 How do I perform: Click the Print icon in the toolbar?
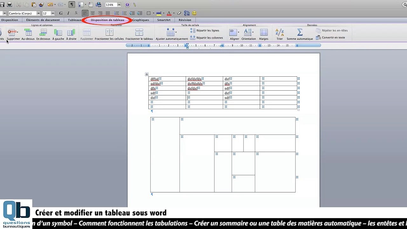[10, 5]
